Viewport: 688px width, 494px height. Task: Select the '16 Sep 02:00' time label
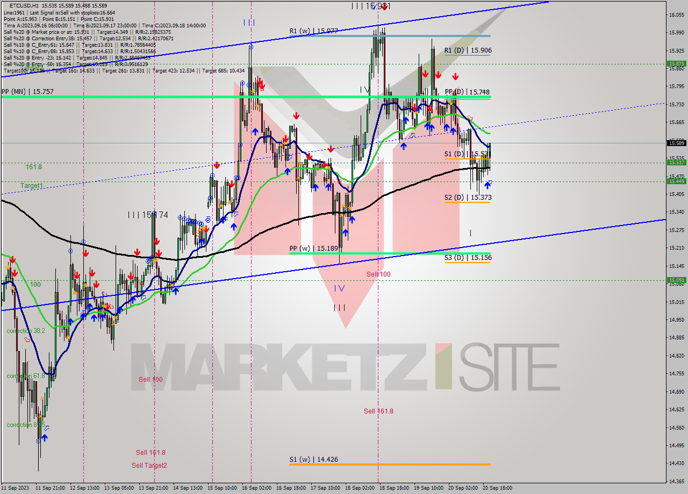pos(256,488)
